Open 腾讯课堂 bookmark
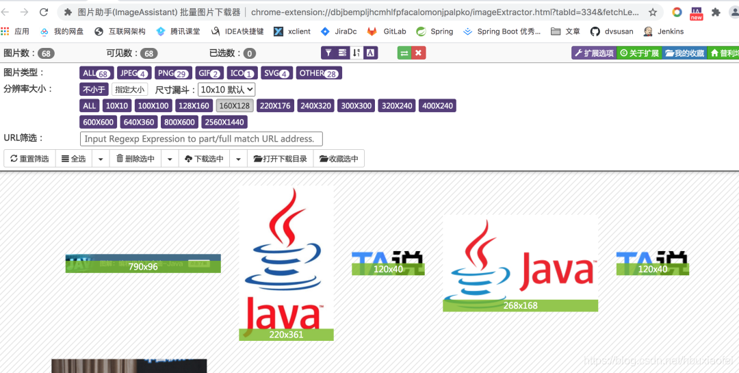739x373 pixels. [x=179, y=31]
